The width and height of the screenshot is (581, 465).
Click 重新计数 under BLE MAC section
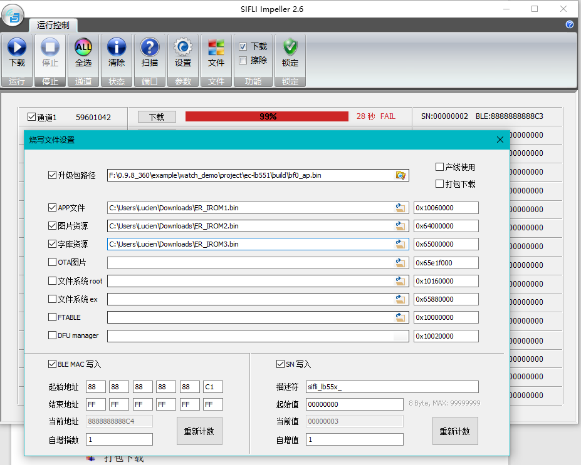tap(199, 431)
